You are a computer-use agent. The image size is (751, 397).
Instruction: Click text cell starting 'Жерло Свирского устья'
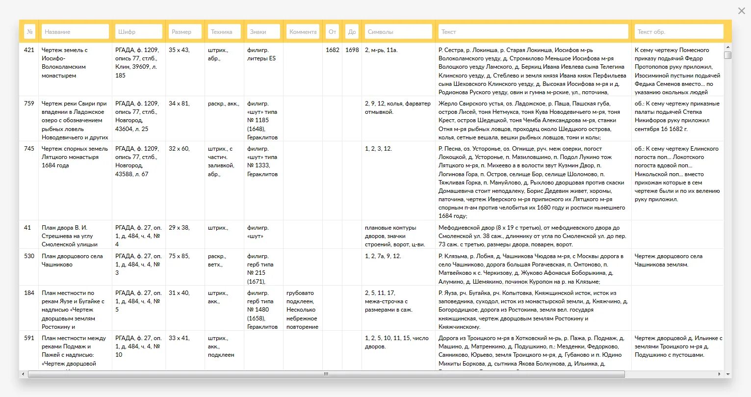coord(530,120)
